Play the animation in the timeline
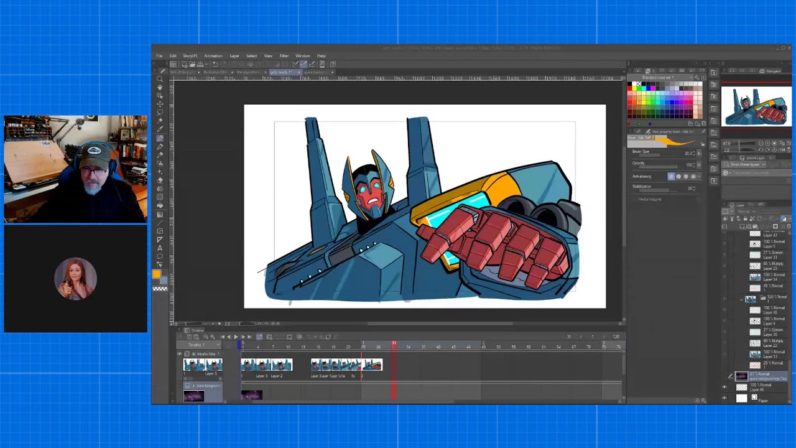The width and height of the screenshot is (796, 448). tap(236, 337)
